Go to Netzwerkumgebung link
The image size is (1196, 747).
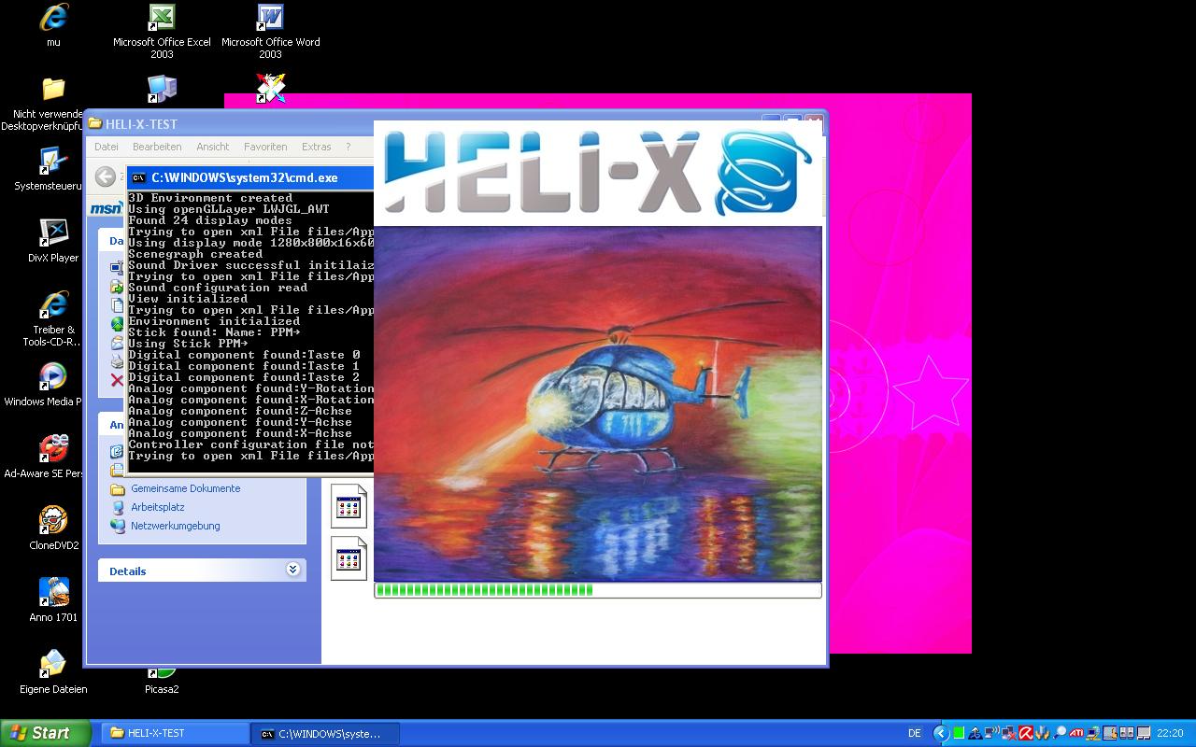tap(176, 526)
